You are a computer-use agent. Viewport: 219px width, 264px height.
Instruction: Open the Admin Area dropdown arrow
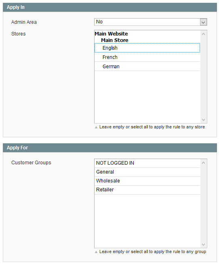[203, 22]
